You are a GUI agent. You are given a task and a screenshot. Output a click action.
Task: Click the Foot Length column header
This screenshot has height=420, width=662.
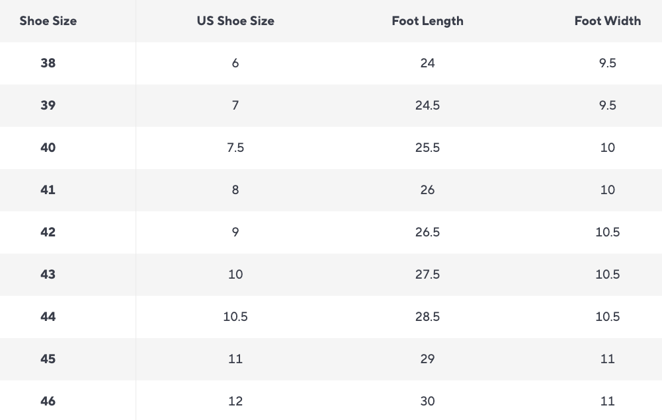[427, 21]
